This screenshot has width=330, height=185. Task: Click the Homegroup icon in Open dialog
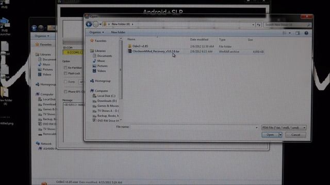92,81
